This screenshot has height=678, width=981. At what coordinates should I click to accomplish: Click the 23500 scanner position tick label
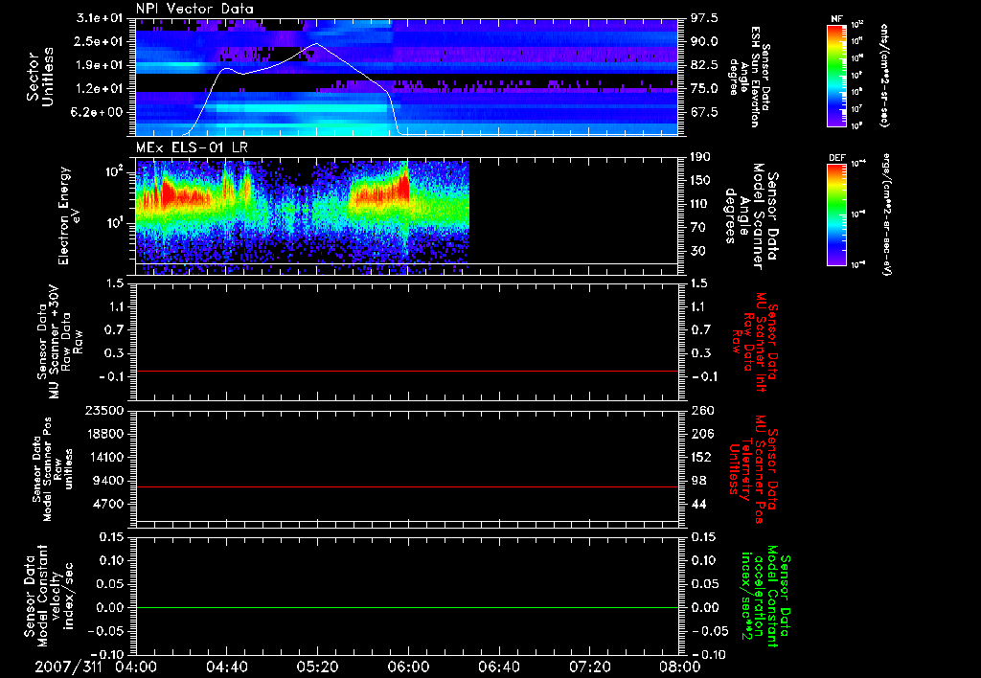pyautogui.click(x=105, y=410)
